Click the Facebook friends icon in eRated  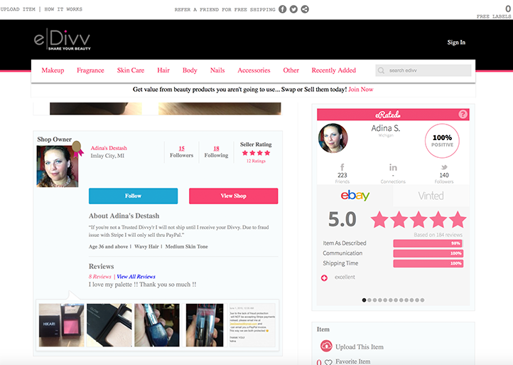pos(342,167)
